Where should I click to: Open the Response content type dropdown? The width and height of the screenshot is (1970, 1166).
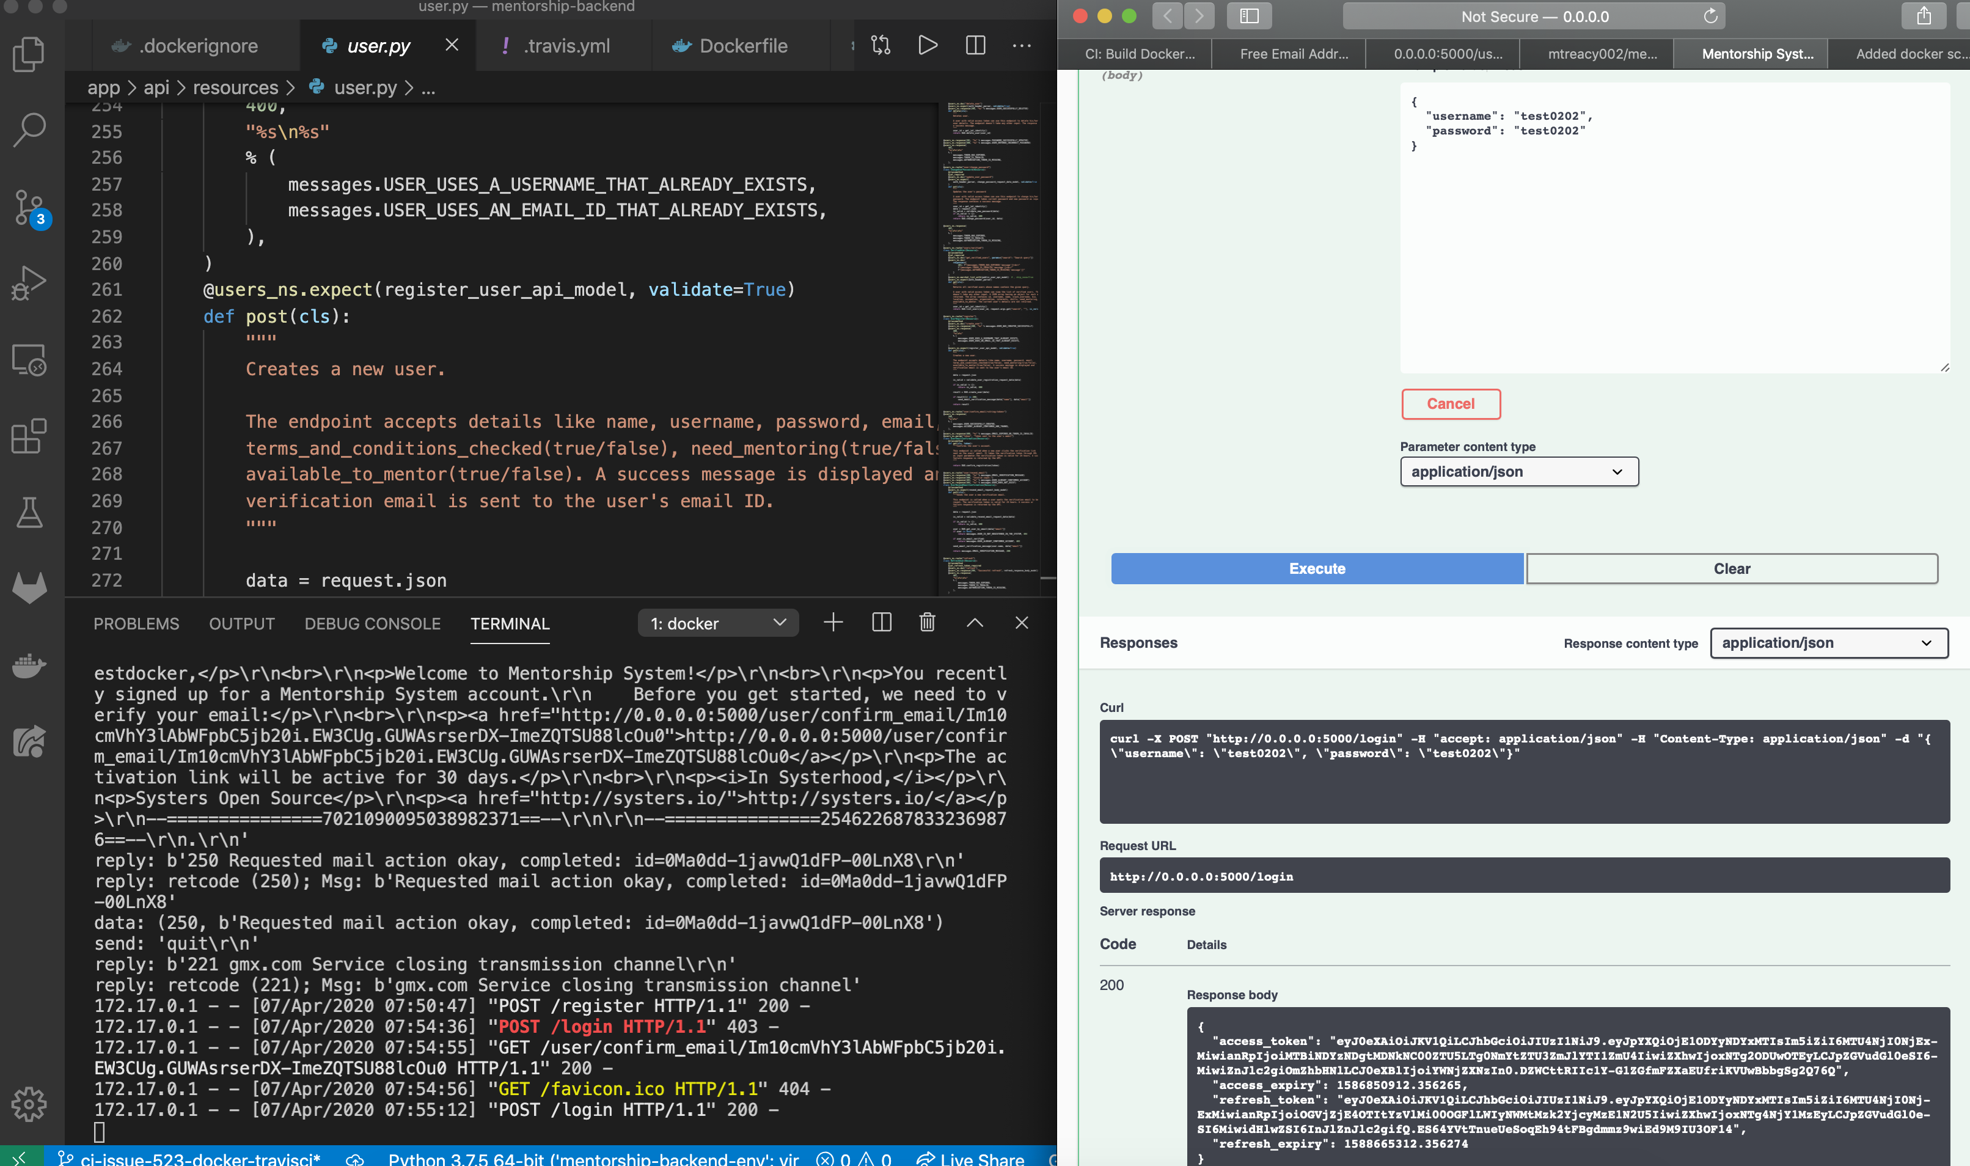(1828, 643)
